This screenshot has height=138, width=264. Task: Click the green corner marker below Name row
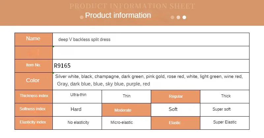[x=53, y=47]
